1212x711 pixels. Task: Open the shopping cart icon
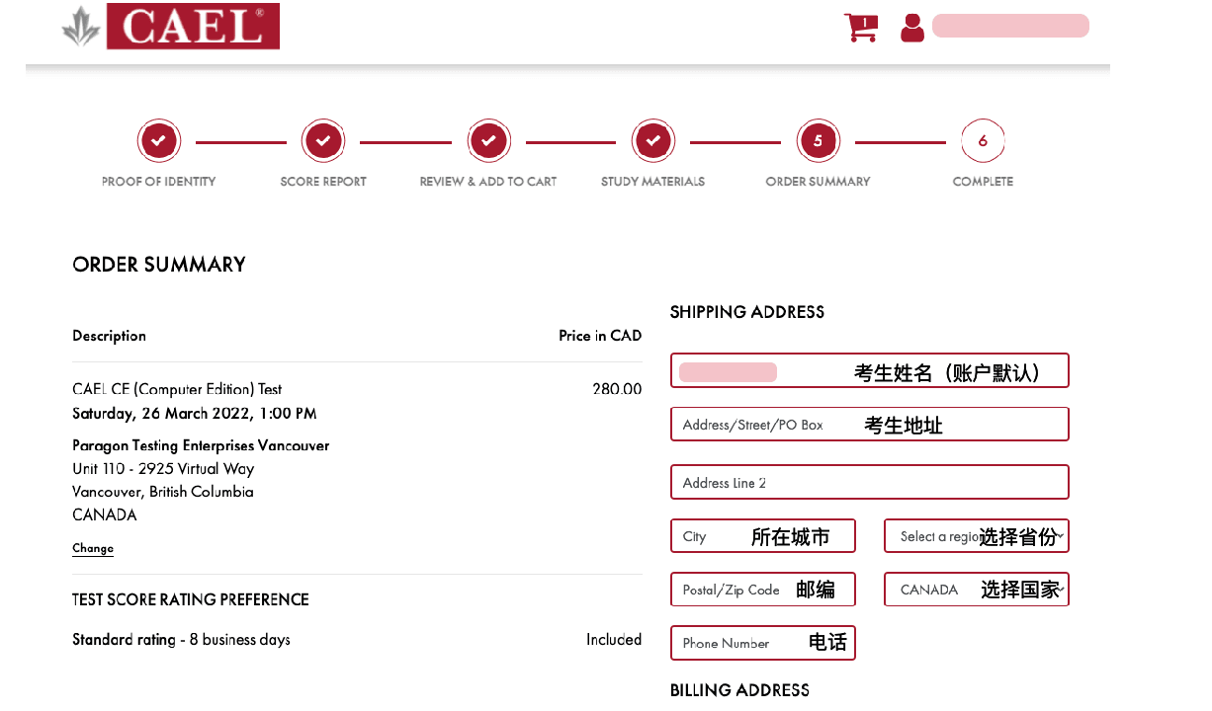pos(861,27)
